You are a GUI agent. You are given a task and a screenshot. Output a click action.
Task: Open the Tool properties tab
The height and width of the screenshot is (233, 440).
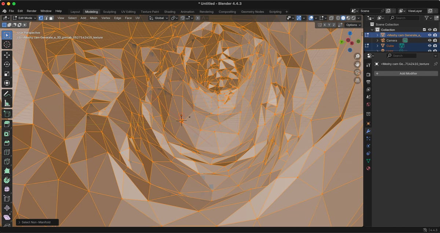(x=368, y=65)
